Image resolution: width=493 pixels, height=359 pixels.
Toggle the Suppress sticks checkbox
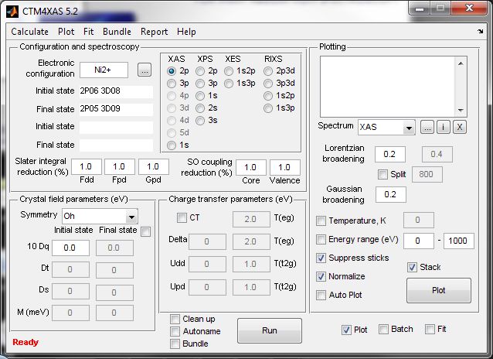click(321, 258)
